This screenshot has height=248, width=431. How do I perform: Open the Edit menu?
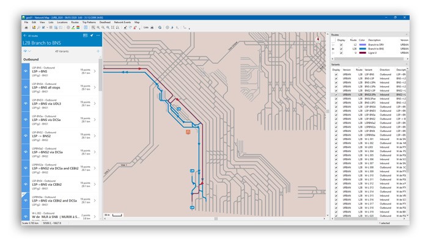tap(34, 22)
